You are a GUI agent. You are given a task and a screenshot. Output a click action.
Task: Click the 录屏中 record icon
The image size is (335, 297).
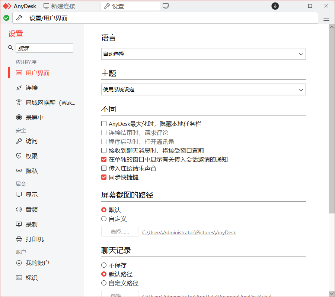coord(19,117)
